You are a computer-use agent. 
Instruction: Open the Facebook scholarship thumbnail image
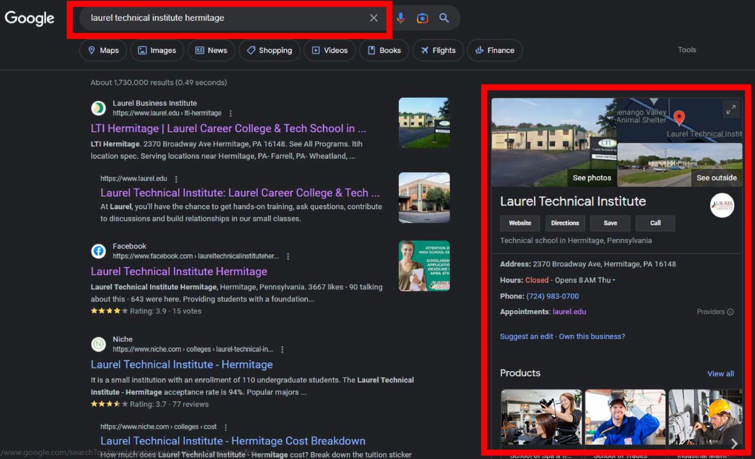tap(424, 266)
